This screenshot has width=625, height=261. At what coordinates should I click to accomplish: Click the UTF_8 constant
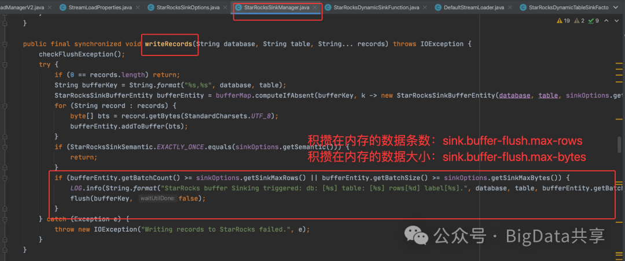[x=262, y=116]
